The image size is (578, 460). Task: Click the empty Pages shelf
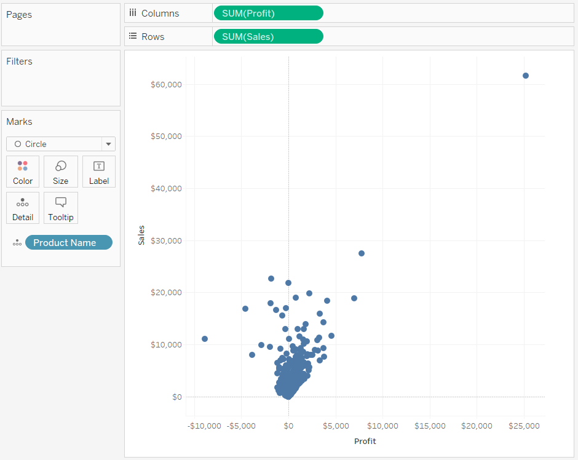60,31
